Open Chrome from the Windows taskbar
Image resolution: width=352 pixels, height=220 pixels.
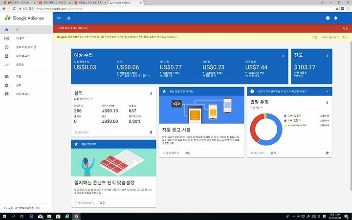(76, 217)
